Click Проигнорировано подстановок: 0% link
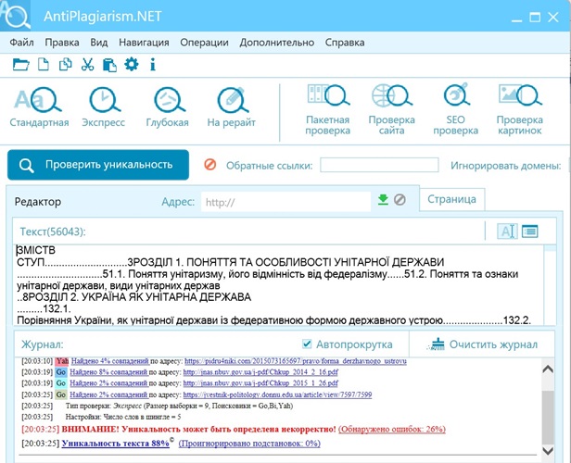This screenshot has height=463, width=571. click(249, 444)
